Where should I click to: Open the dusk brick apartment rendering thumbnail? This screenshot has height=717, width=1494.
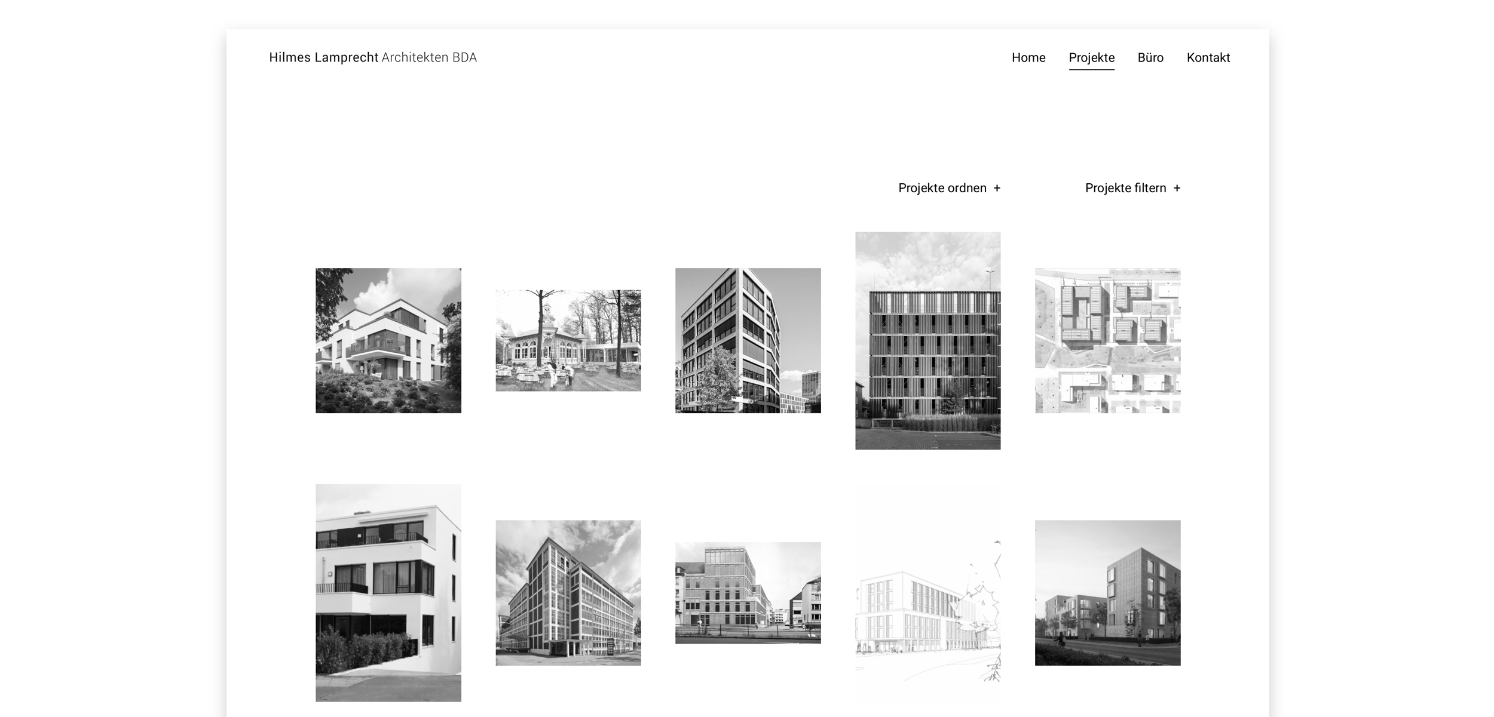pyautogui.click(x=1107, y=593)
